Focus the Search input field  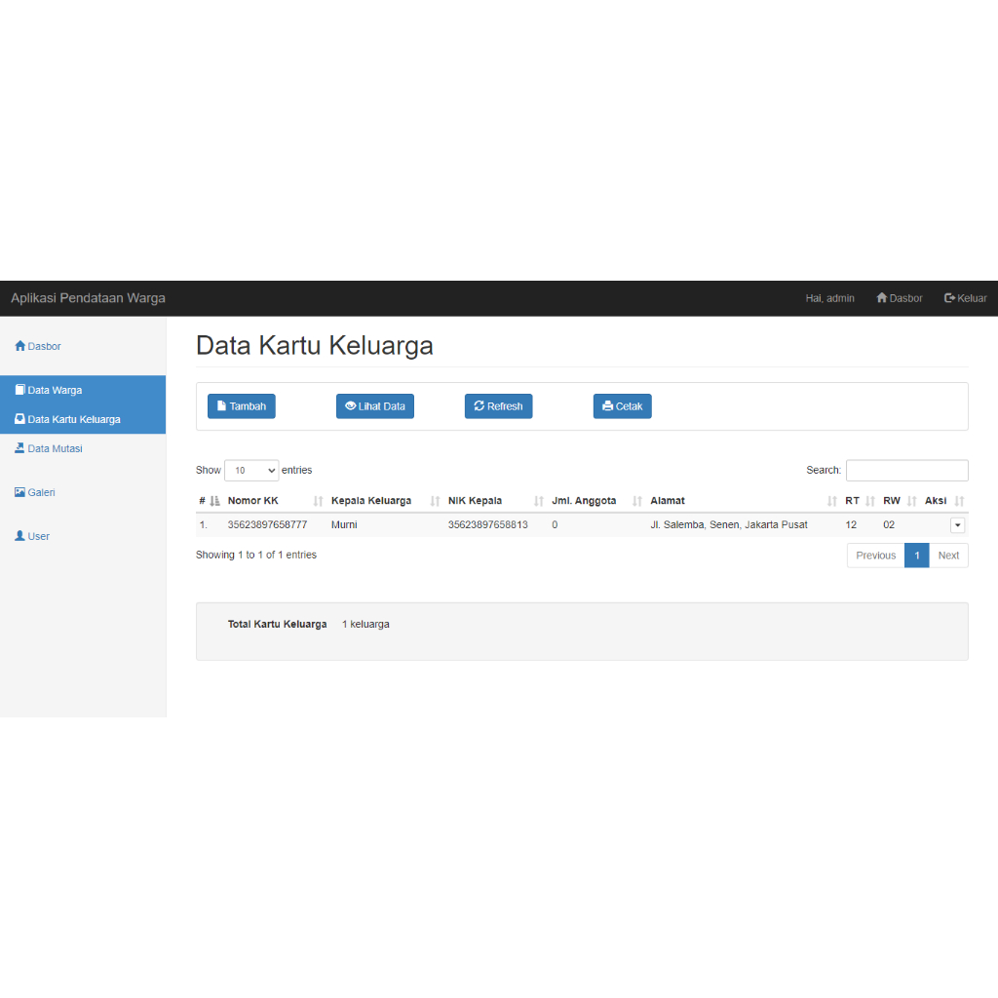(x=906, y=470)
